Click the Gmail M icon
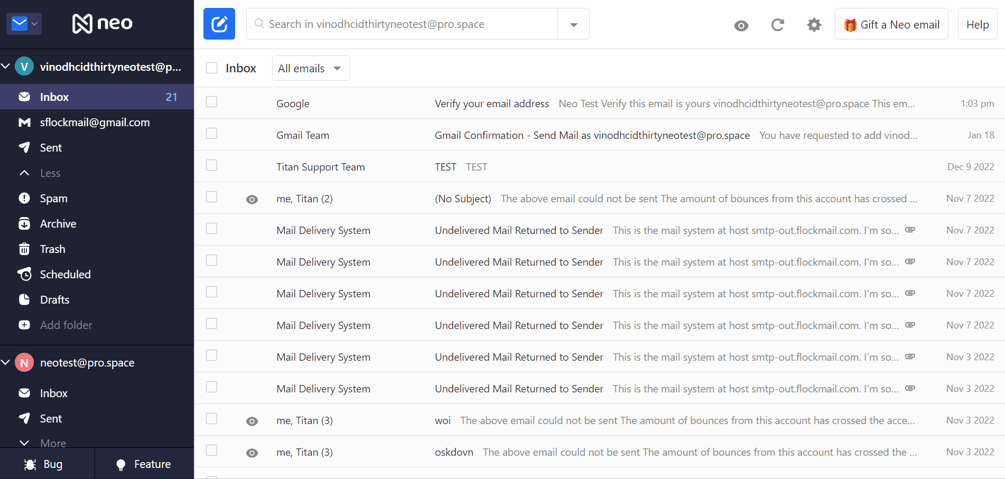The image size is (1005, 479). click(24, 123)
